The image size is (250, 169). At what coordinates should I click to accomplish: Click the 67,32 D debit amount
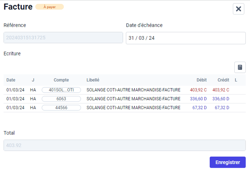(200, 108)
